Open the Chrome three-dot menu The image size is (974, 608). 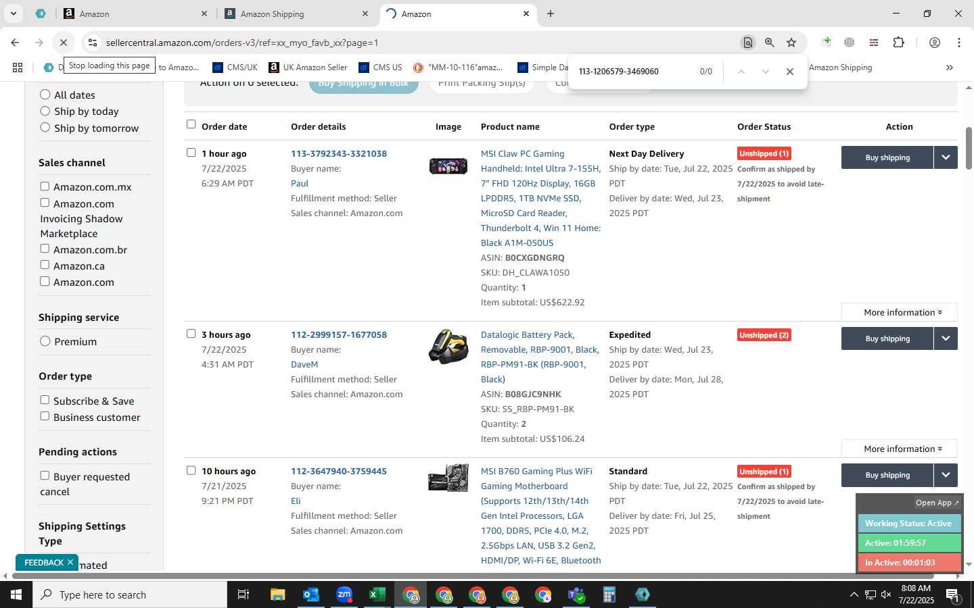click(959, 43)
